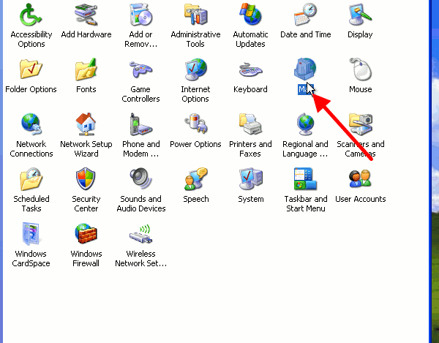
Task: Open the Add Hardware icon
Action: pos(86,15)
